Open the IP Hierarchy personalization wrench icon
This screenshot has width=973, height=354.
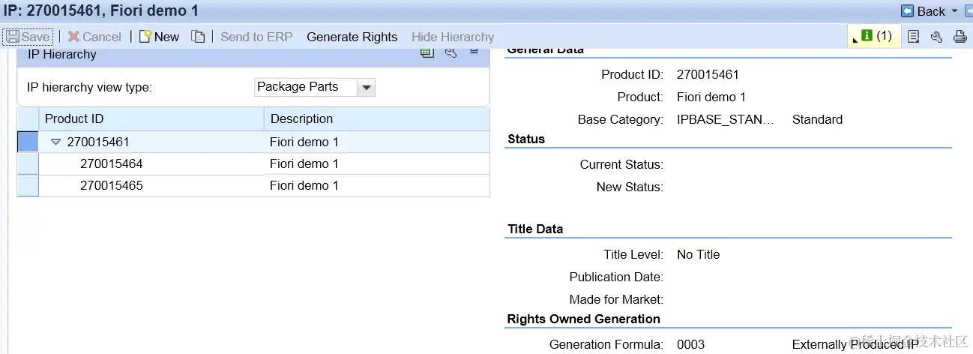(x=451, y=52)
